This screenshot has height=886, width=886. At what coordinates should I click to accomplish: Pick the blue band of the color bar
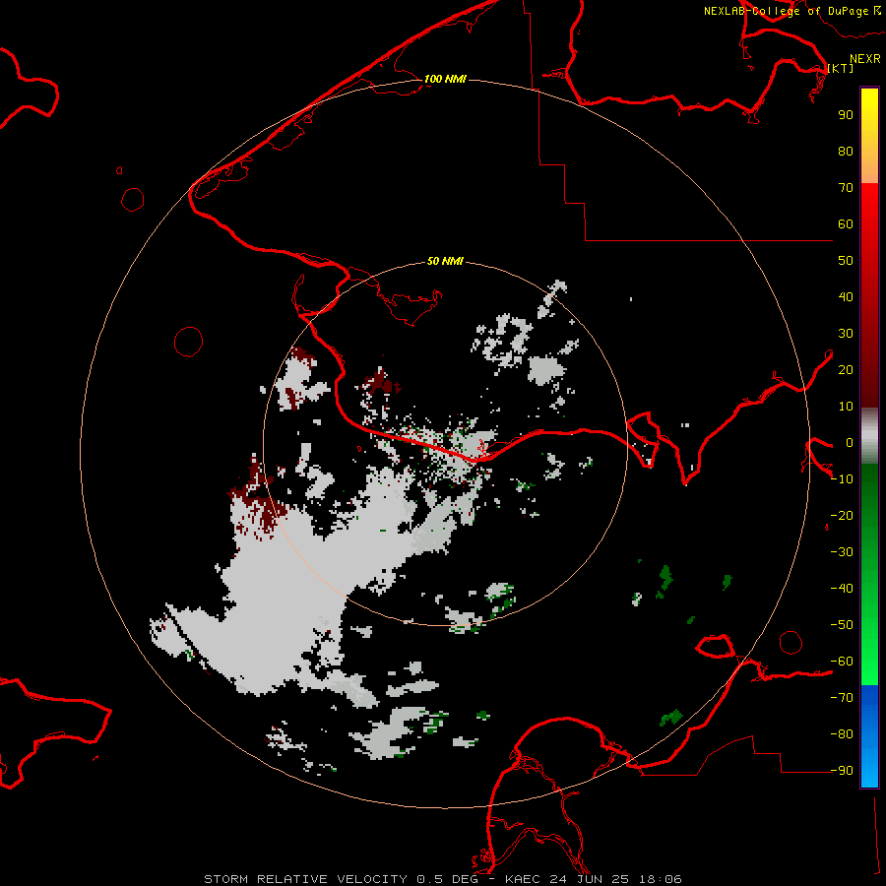click(869, 735)
